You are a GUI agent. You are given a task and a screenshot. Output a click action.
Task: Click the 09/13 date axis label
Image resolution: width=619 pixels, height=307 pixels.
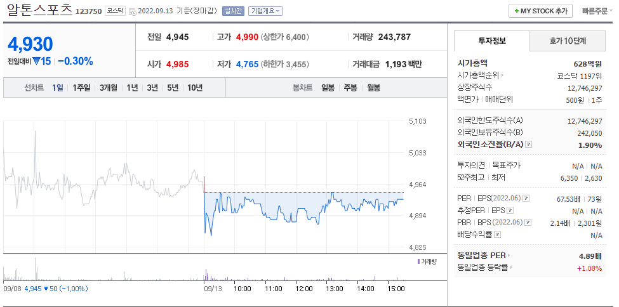[213, 289]
